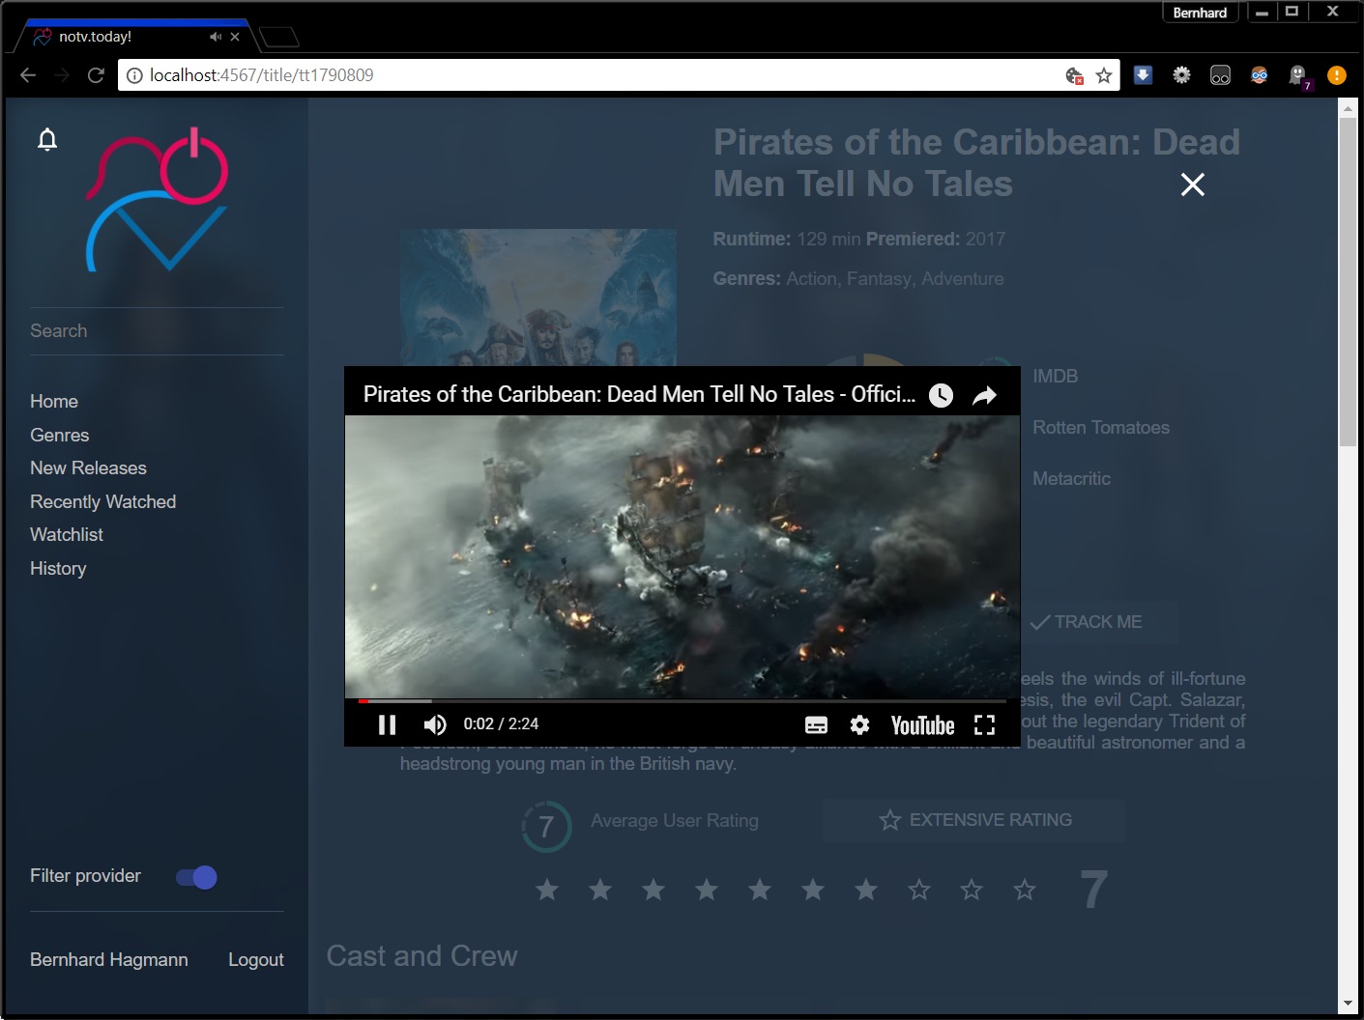This screenshot has height=1020, width=1364.
Task: Go to the Watchlist page
Action: coord(67,534)
